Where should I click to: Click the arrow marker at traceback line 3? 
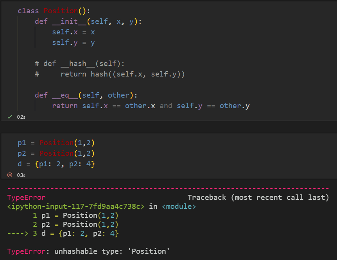click(18, 233)
